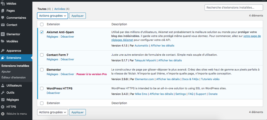Check the WordPress HTTPS checkbox
Screen dimensions: 267x120
coord(42,88)
